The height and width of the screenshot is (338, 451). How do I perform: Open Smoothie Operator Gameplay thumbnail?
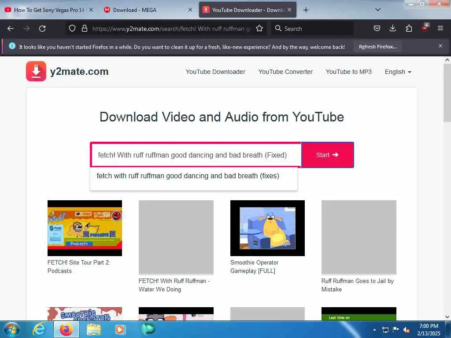point(267,228)
